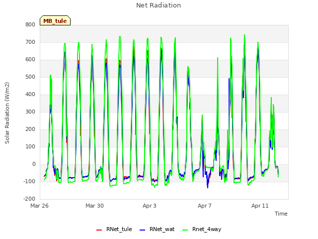This screenshot has height=239, width=318.
Task: Click the 700 y-axis tick label
Action: pyautogui.click(x=30, y=42)
